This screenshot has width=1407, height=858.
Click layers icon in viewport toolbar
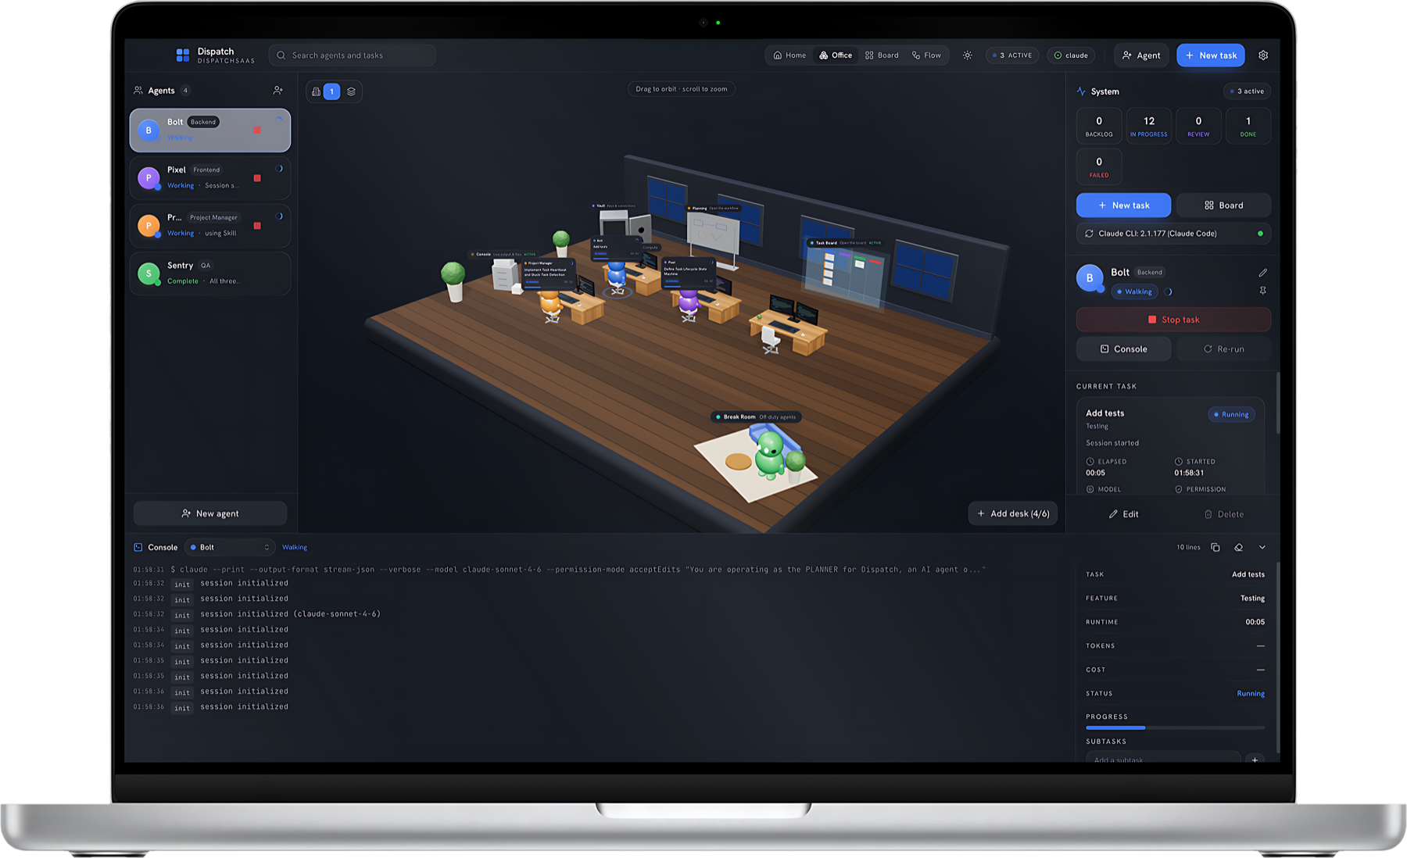351,91
